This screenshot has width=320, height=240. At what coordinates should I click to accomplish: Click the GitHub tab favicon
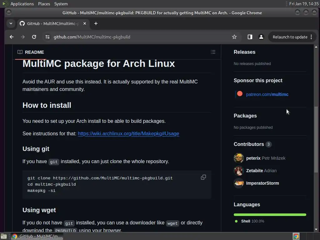coord(22,23)
